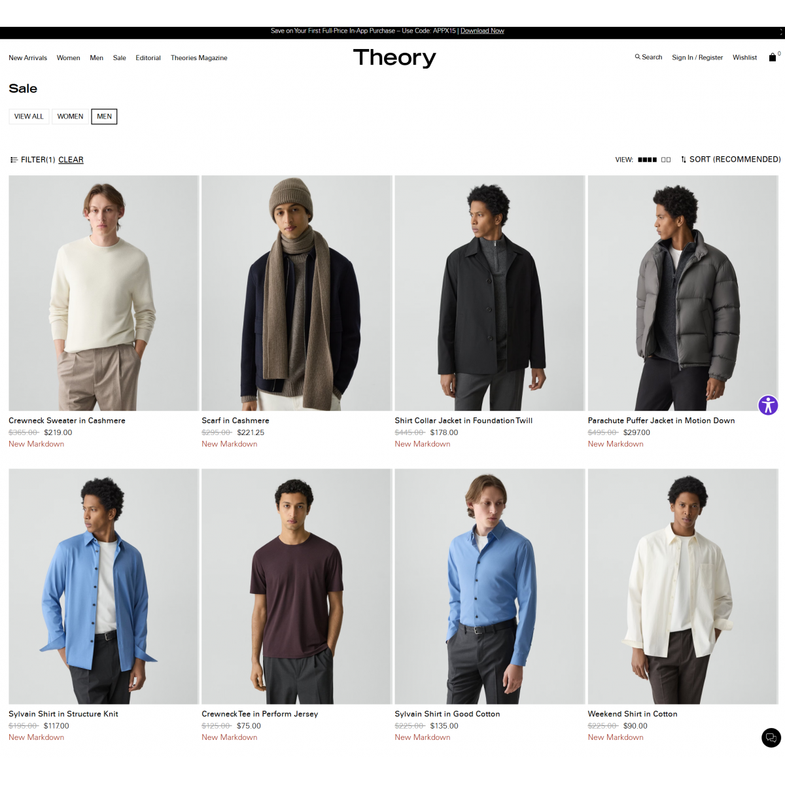Open the Filter panel

coord(33,160)
